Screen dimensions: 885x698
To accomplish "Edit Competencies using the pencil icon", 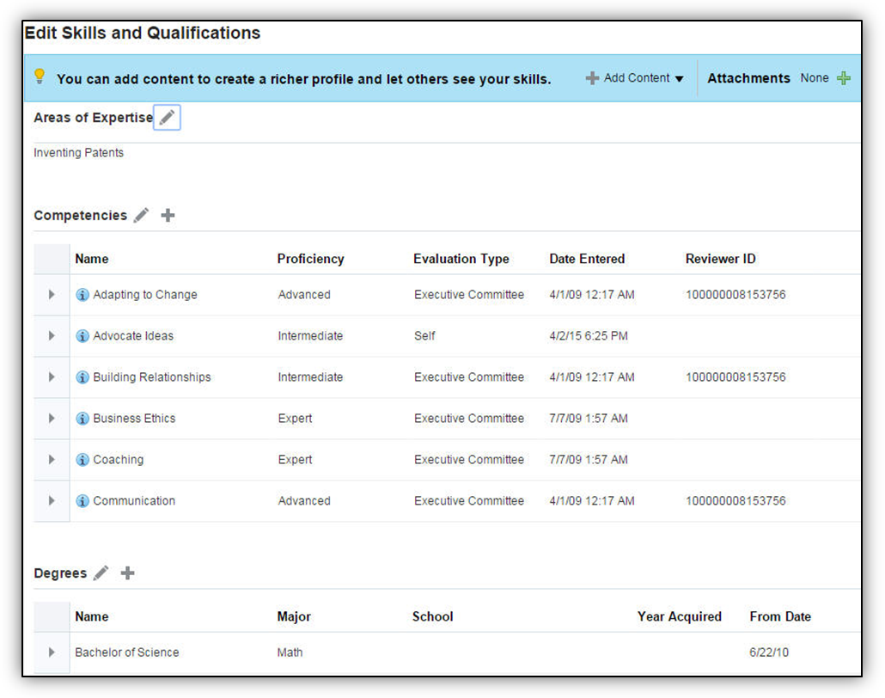I will click(x=141, y=215).
